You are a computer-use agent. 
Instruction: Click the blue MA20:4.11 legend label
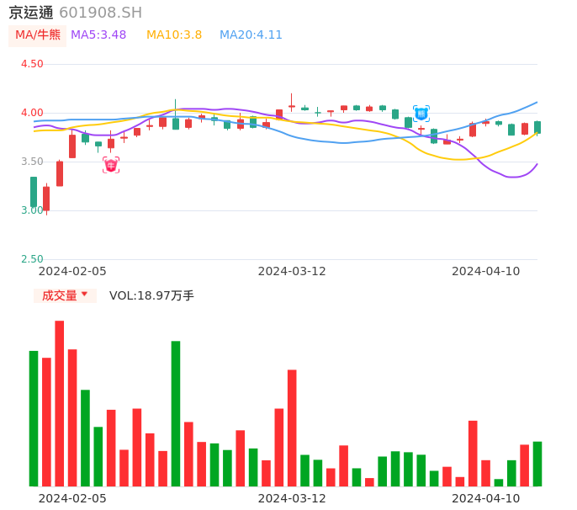[251, 35]
